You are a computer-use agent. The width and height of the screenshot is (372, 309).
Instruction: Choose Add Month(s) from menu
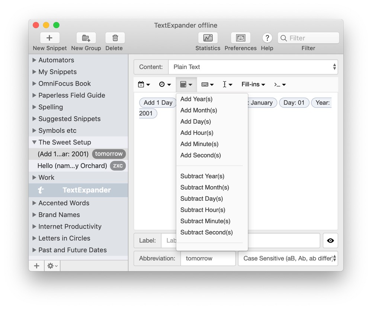tap(212, 110)
